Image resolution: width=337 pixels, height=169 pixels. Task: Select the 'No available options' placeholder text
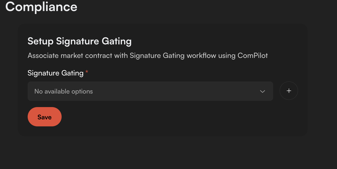click(64, 92)
